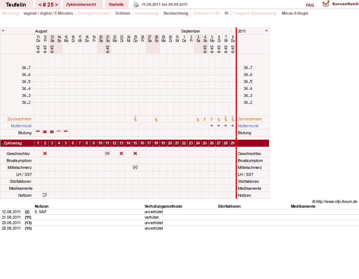The image size is (359, 279).
Task: Click the left Muttermund row label
Action: pyautogui.click(x=21, y=126)
